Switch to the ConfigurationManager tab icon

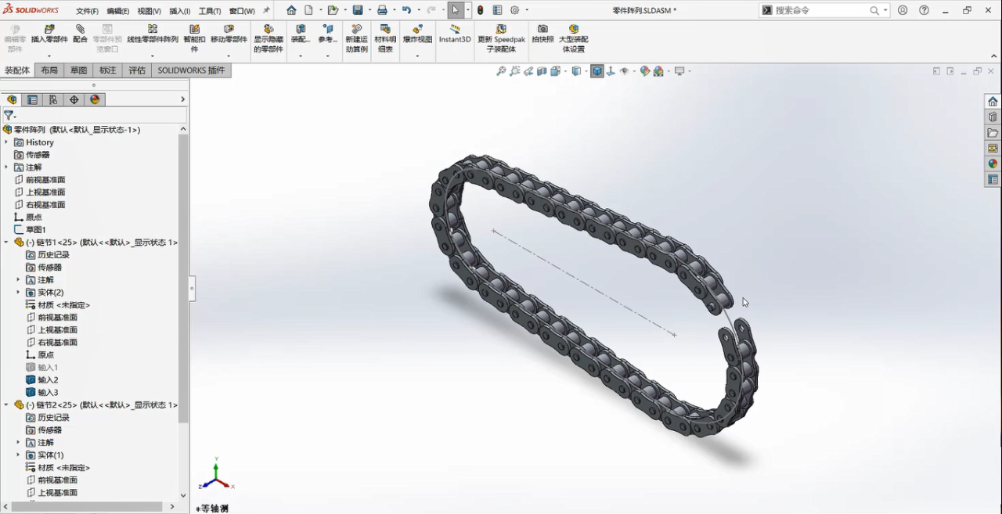pos(53,99)
